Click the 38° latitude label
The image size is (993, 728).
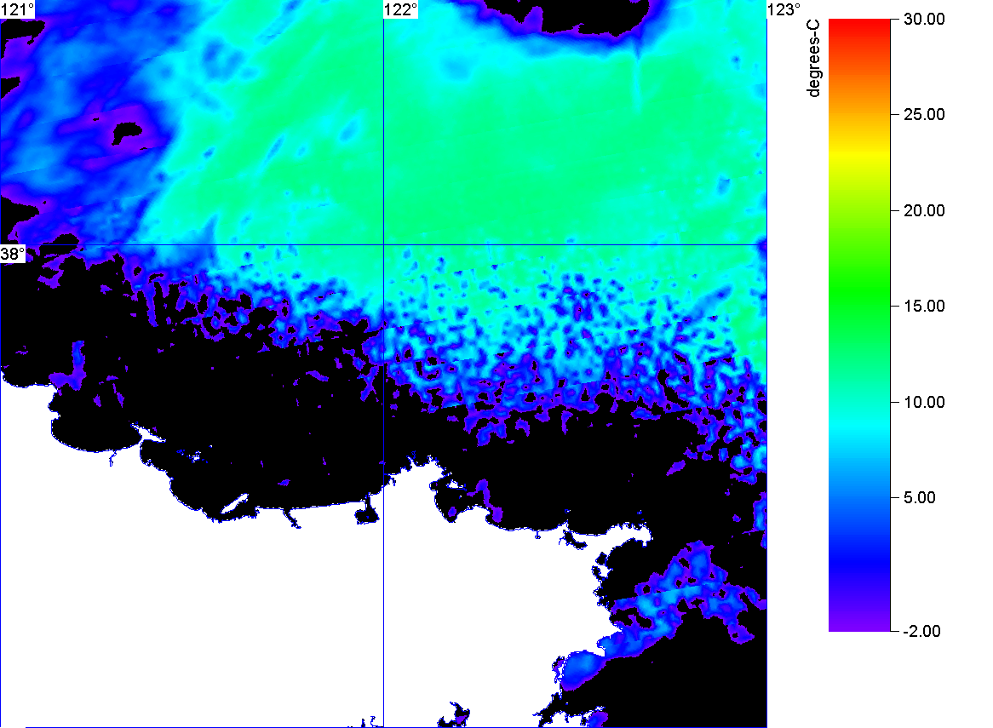pos(13,254)
